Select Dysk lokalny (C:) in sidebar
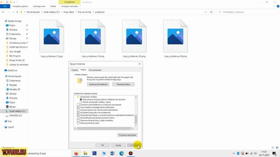Viewport: 280px width, 157px height. coord(14,111)
